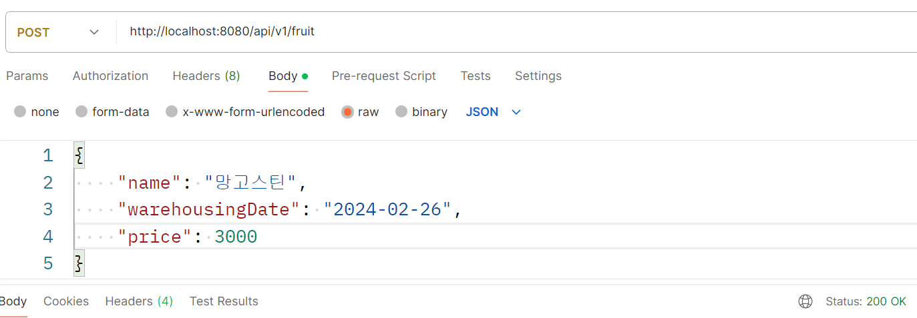This screenshot has width=917, height=318.
Task: Go to Pre-request Script tab
Action: (383, 76)
